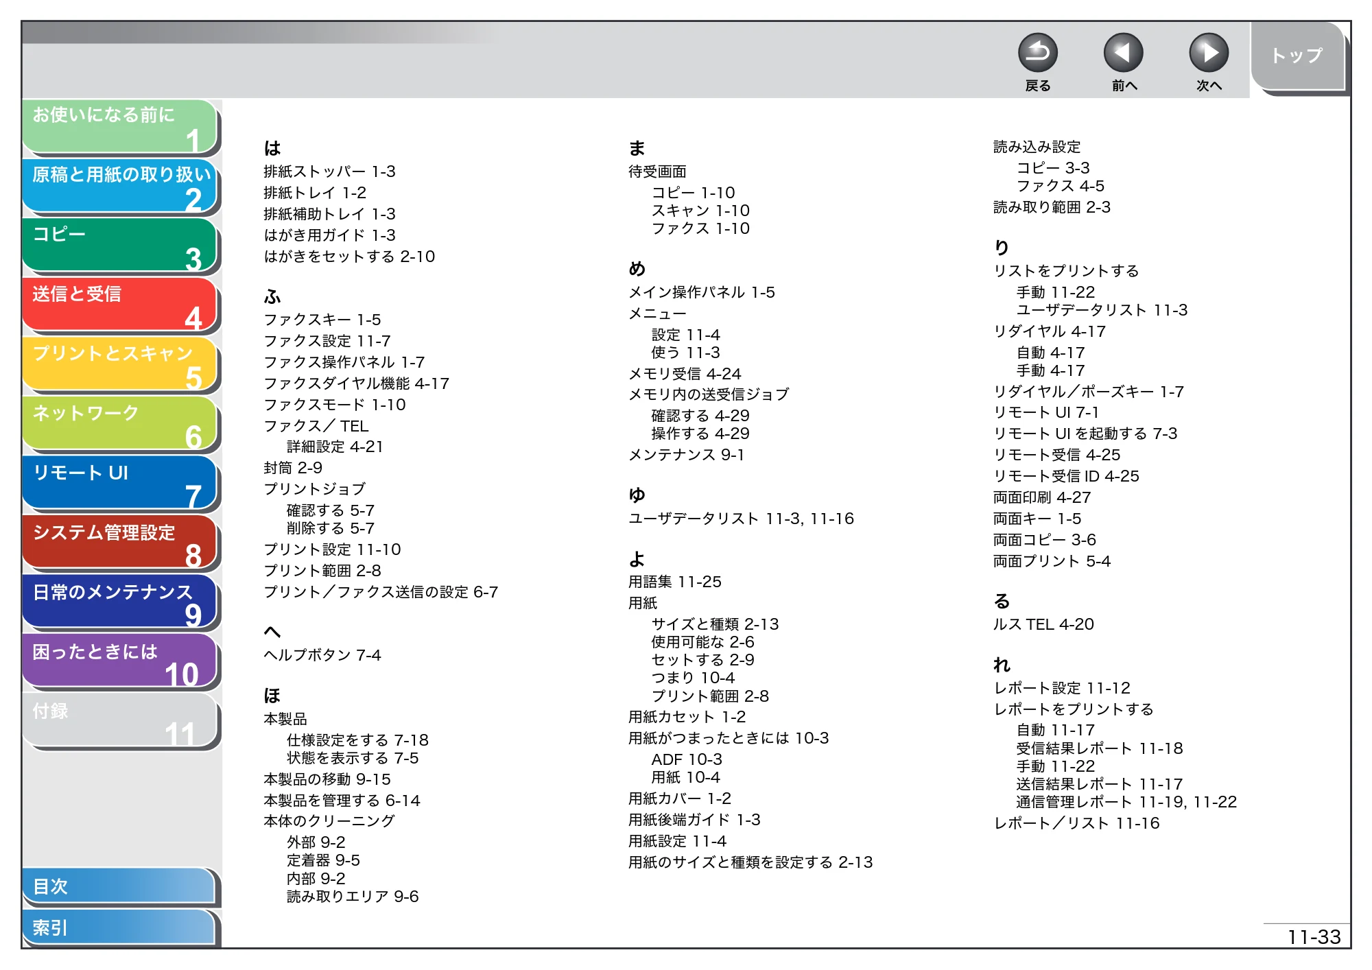Viewport: 1372px width, 970px height.
Task: Select the コピー chapter 3 tab
Action: tap(120, 246)
